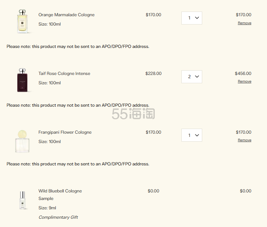The width and height of the screenshot is (267, 227).
Task: Click the $0.00 Wild Bluebell line total
Action: pos(245,191)
